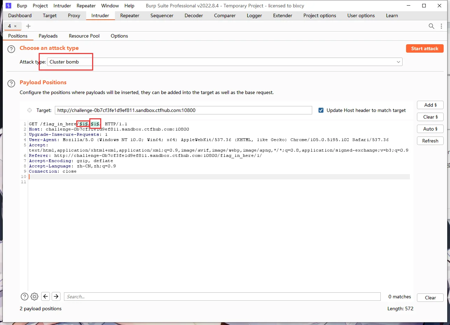Click the target crosshair icon
This screenshot has width=450, height=325.
tap(30, 110)
